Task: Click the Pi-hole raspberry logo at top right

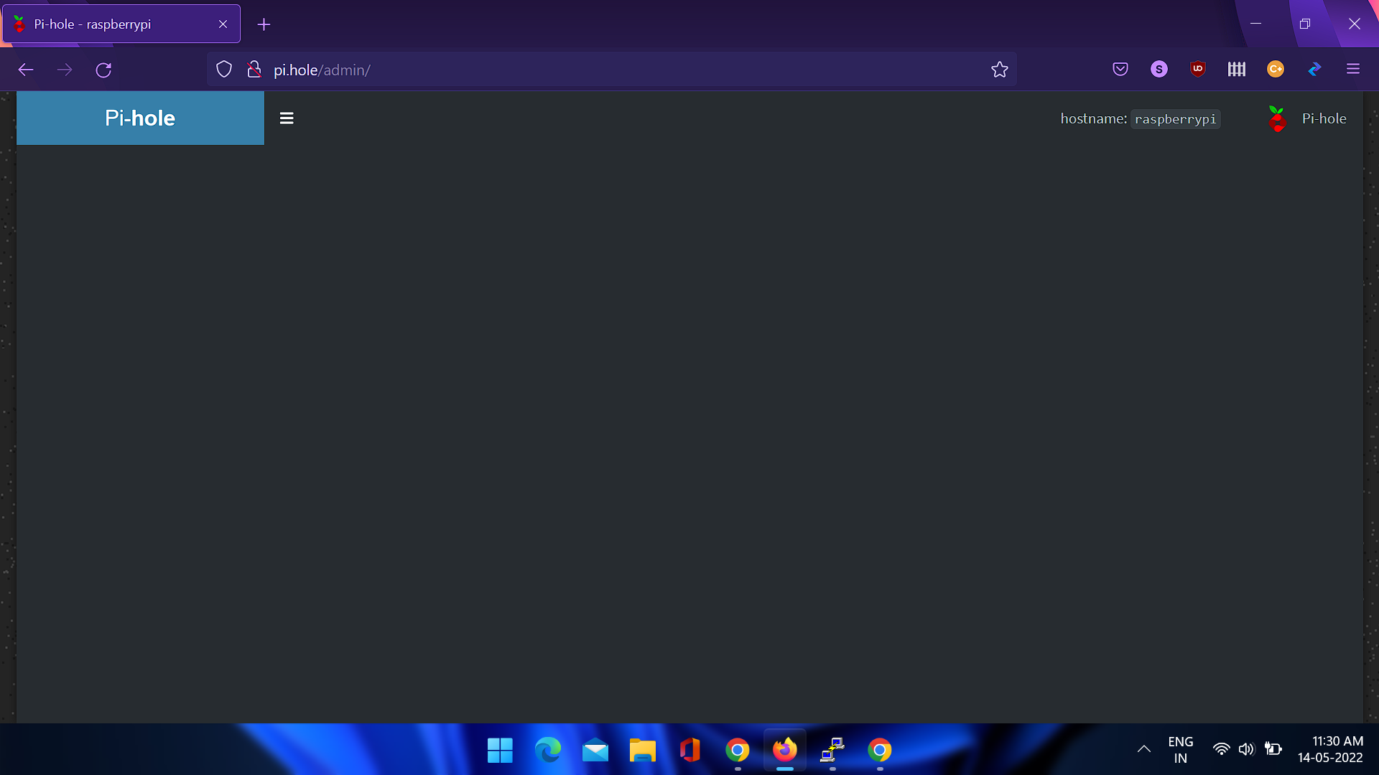Action: pyautogui.click(x=1277, y=118)
